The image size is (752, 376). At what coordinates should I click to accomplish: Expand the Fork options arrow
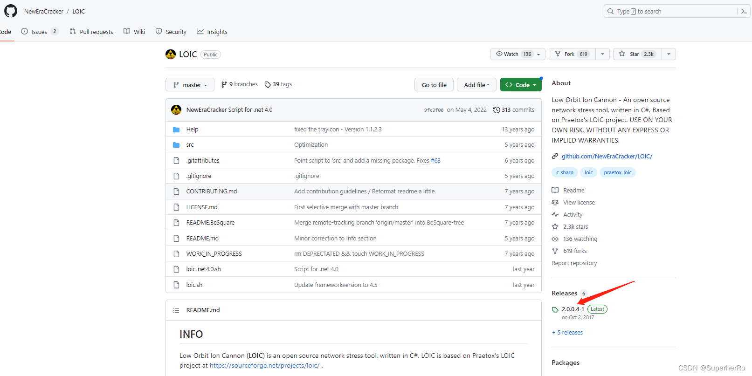click(602, 54)
